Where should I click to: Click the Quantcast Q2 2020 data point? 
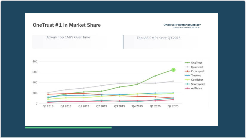point(173,81)
